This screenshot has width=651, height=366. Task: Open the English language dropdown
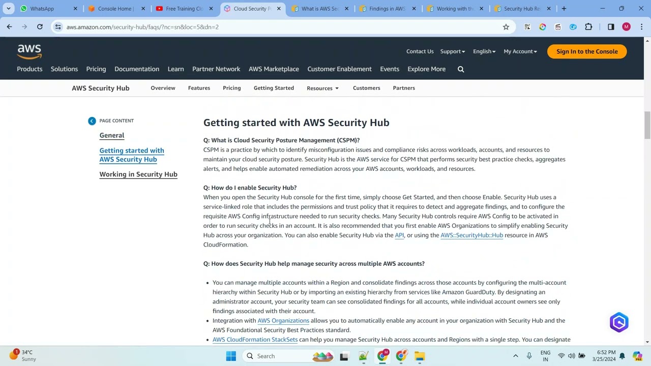click(x=484, y=51)
